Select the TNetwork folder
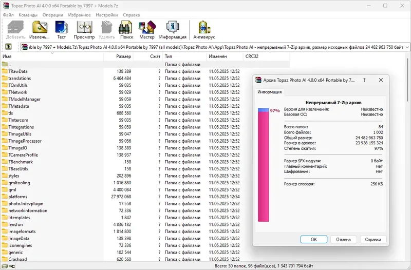411x270 pixels. (18, 92)
